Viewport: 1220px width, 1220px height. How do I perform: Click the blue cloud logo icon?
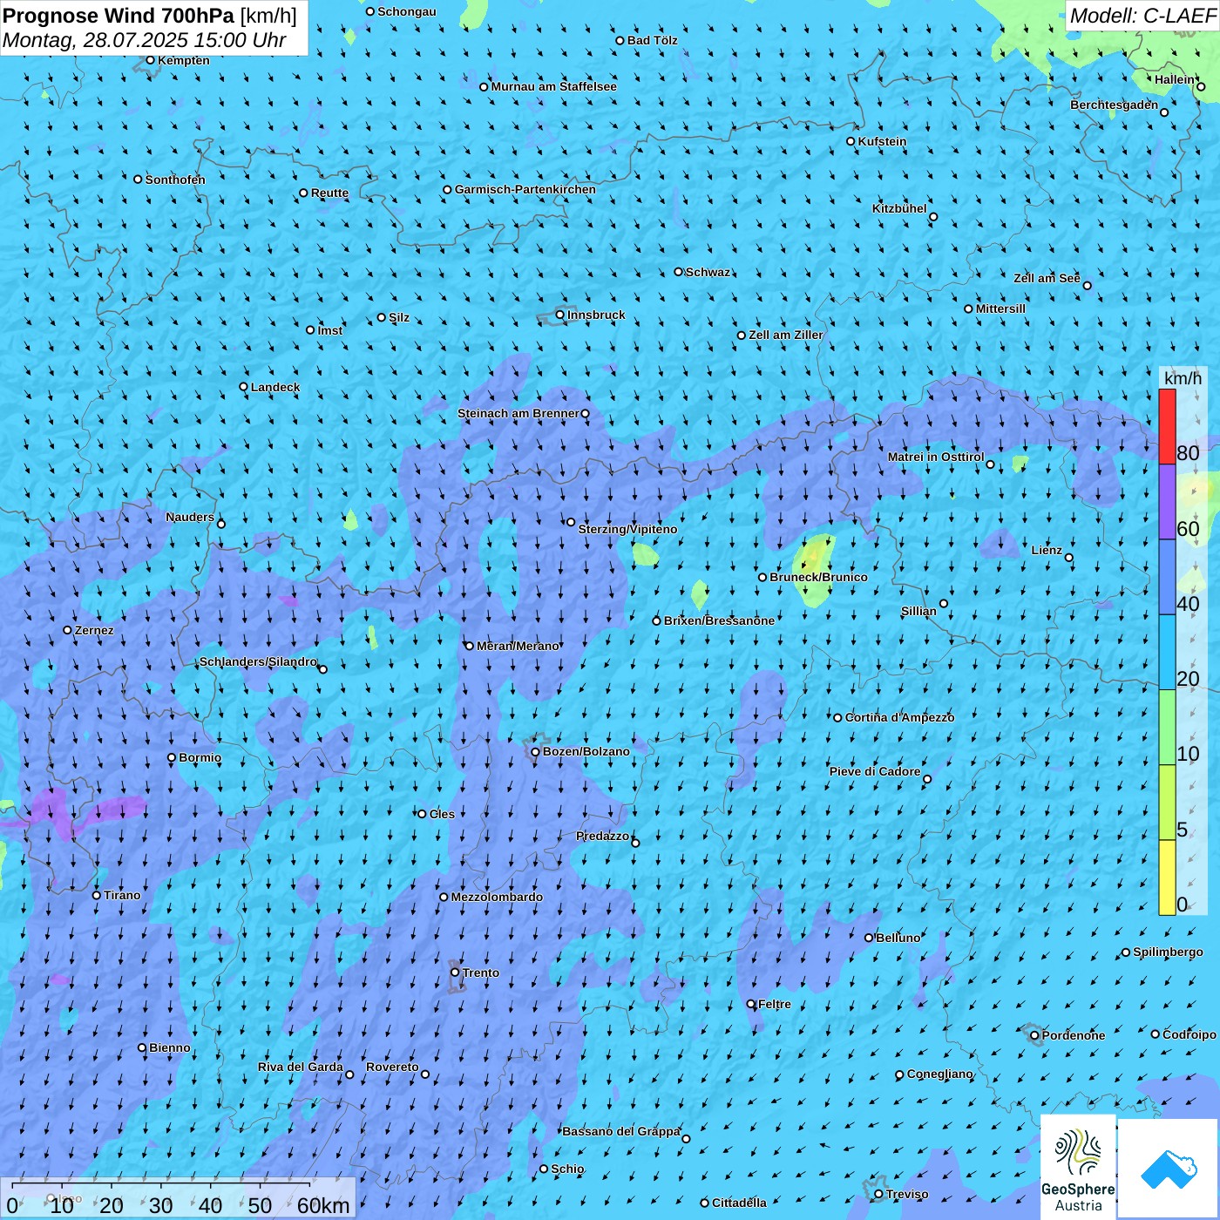pos(1168,1169)
